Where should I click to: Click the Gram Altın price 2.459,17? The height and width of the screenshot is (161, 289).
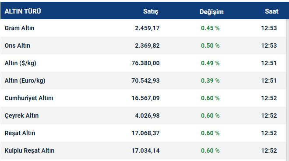pyautogui.click(x=147, y=28)
